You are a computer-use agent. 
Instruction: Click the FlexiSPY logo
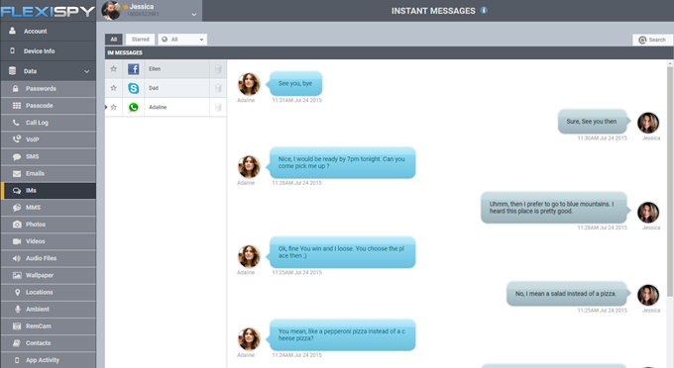tap(48, 12)
